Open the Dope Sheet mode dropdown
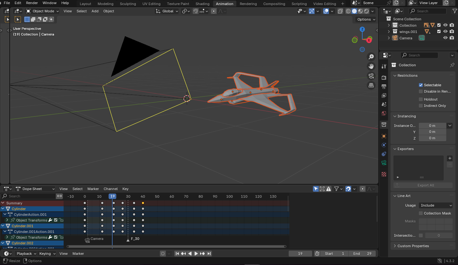 tap(35, 189)
